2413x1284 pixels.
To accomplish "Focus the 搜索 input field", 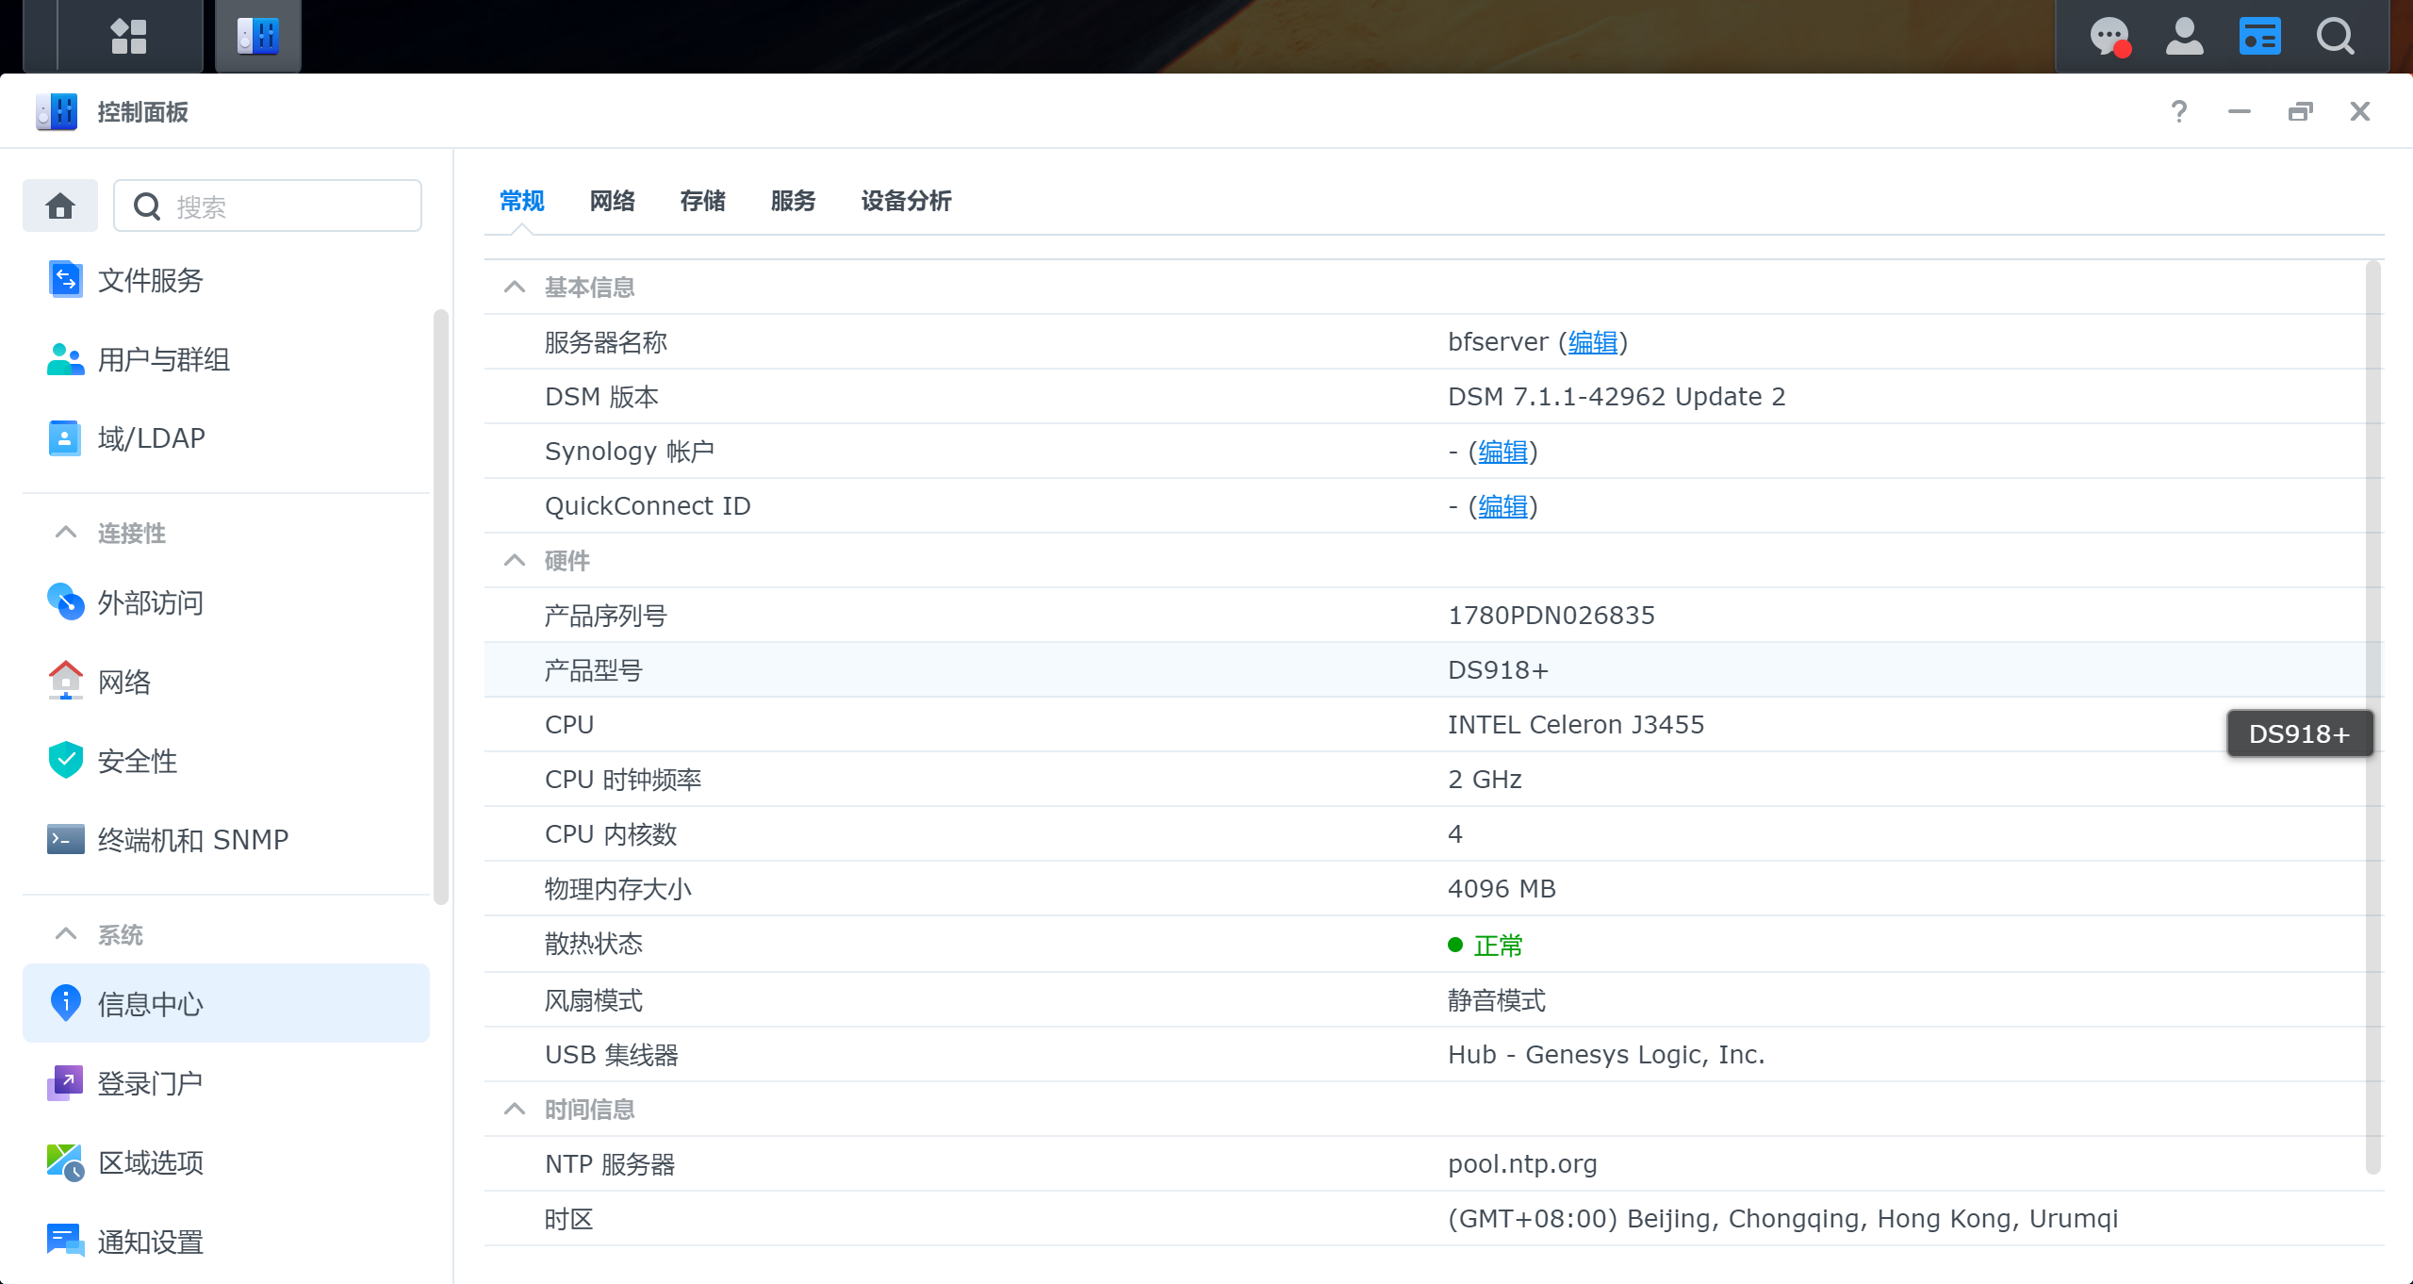I will pyautogui.click(x=268, y=206).
